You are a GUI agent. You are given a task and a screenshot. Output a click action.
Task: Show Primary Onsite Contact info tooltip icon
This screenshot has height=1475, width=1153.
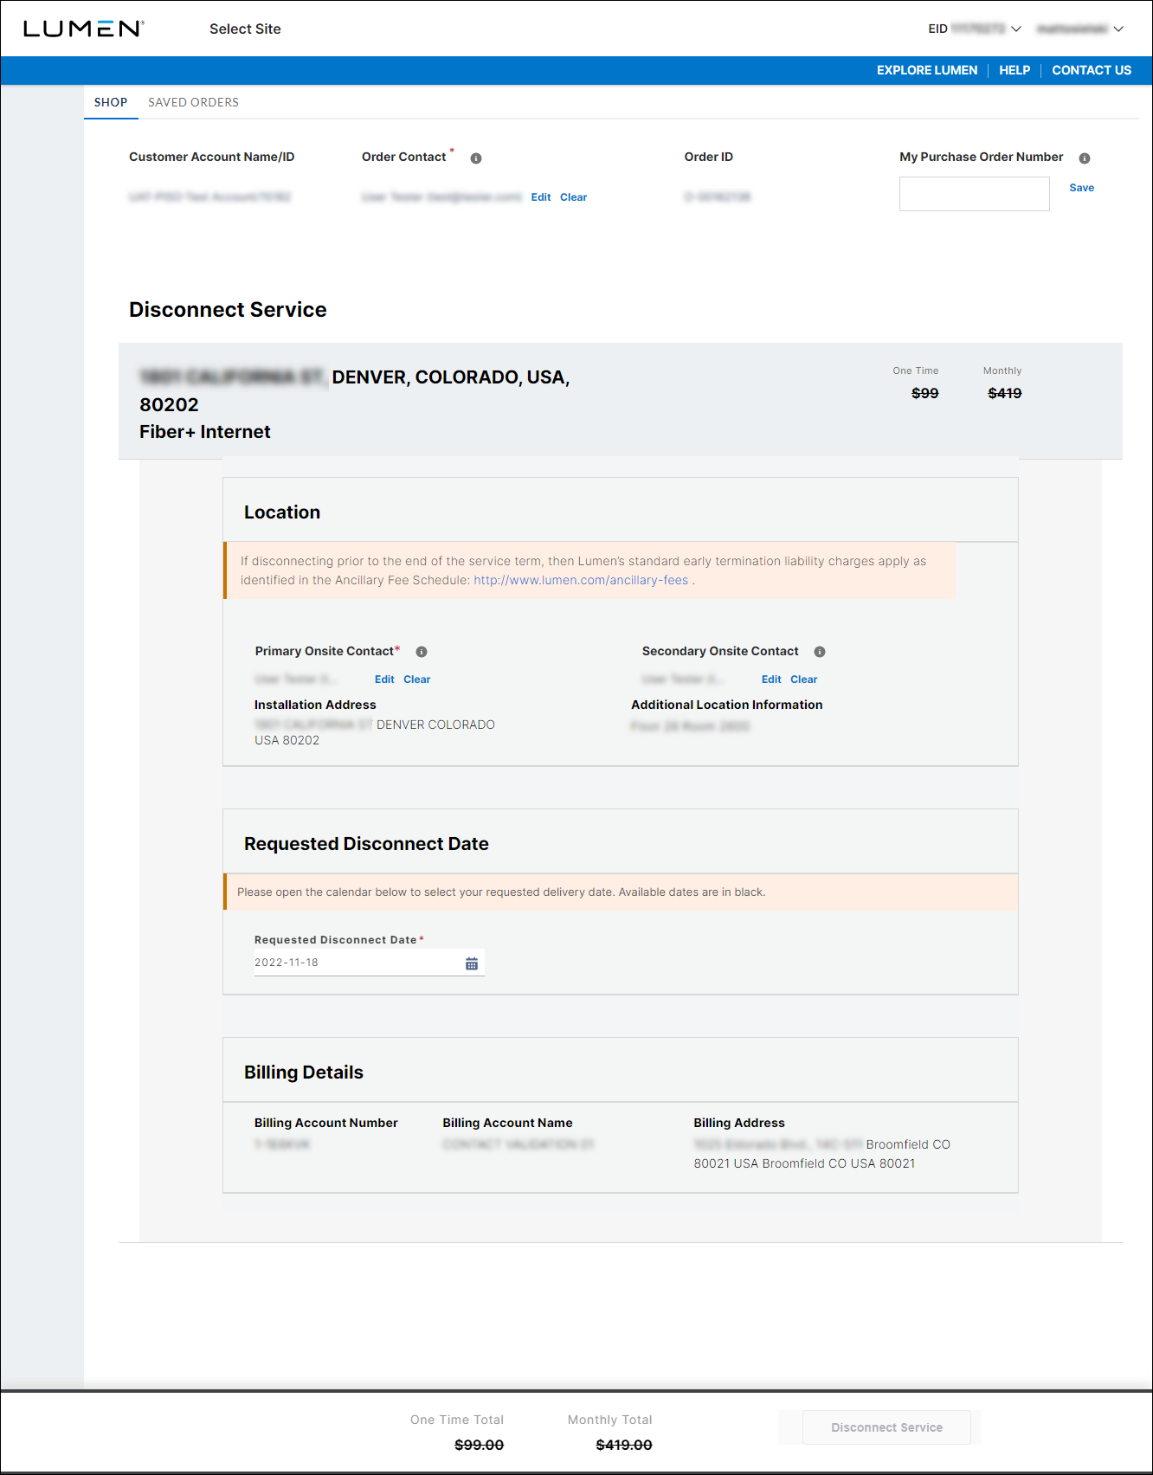[x=422, y=652]
